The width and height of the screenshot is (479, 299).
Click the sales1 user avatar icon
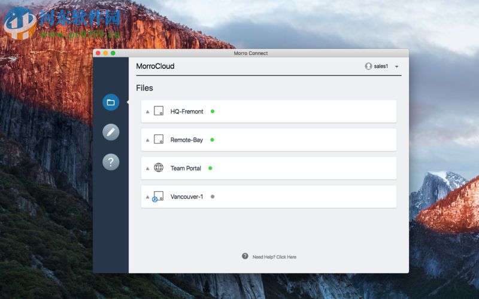click(368, 66)
